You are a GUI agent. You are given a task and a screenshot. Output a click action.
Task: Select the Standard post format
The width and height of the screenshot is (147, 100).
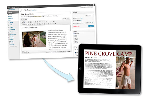tap(74, 34)
